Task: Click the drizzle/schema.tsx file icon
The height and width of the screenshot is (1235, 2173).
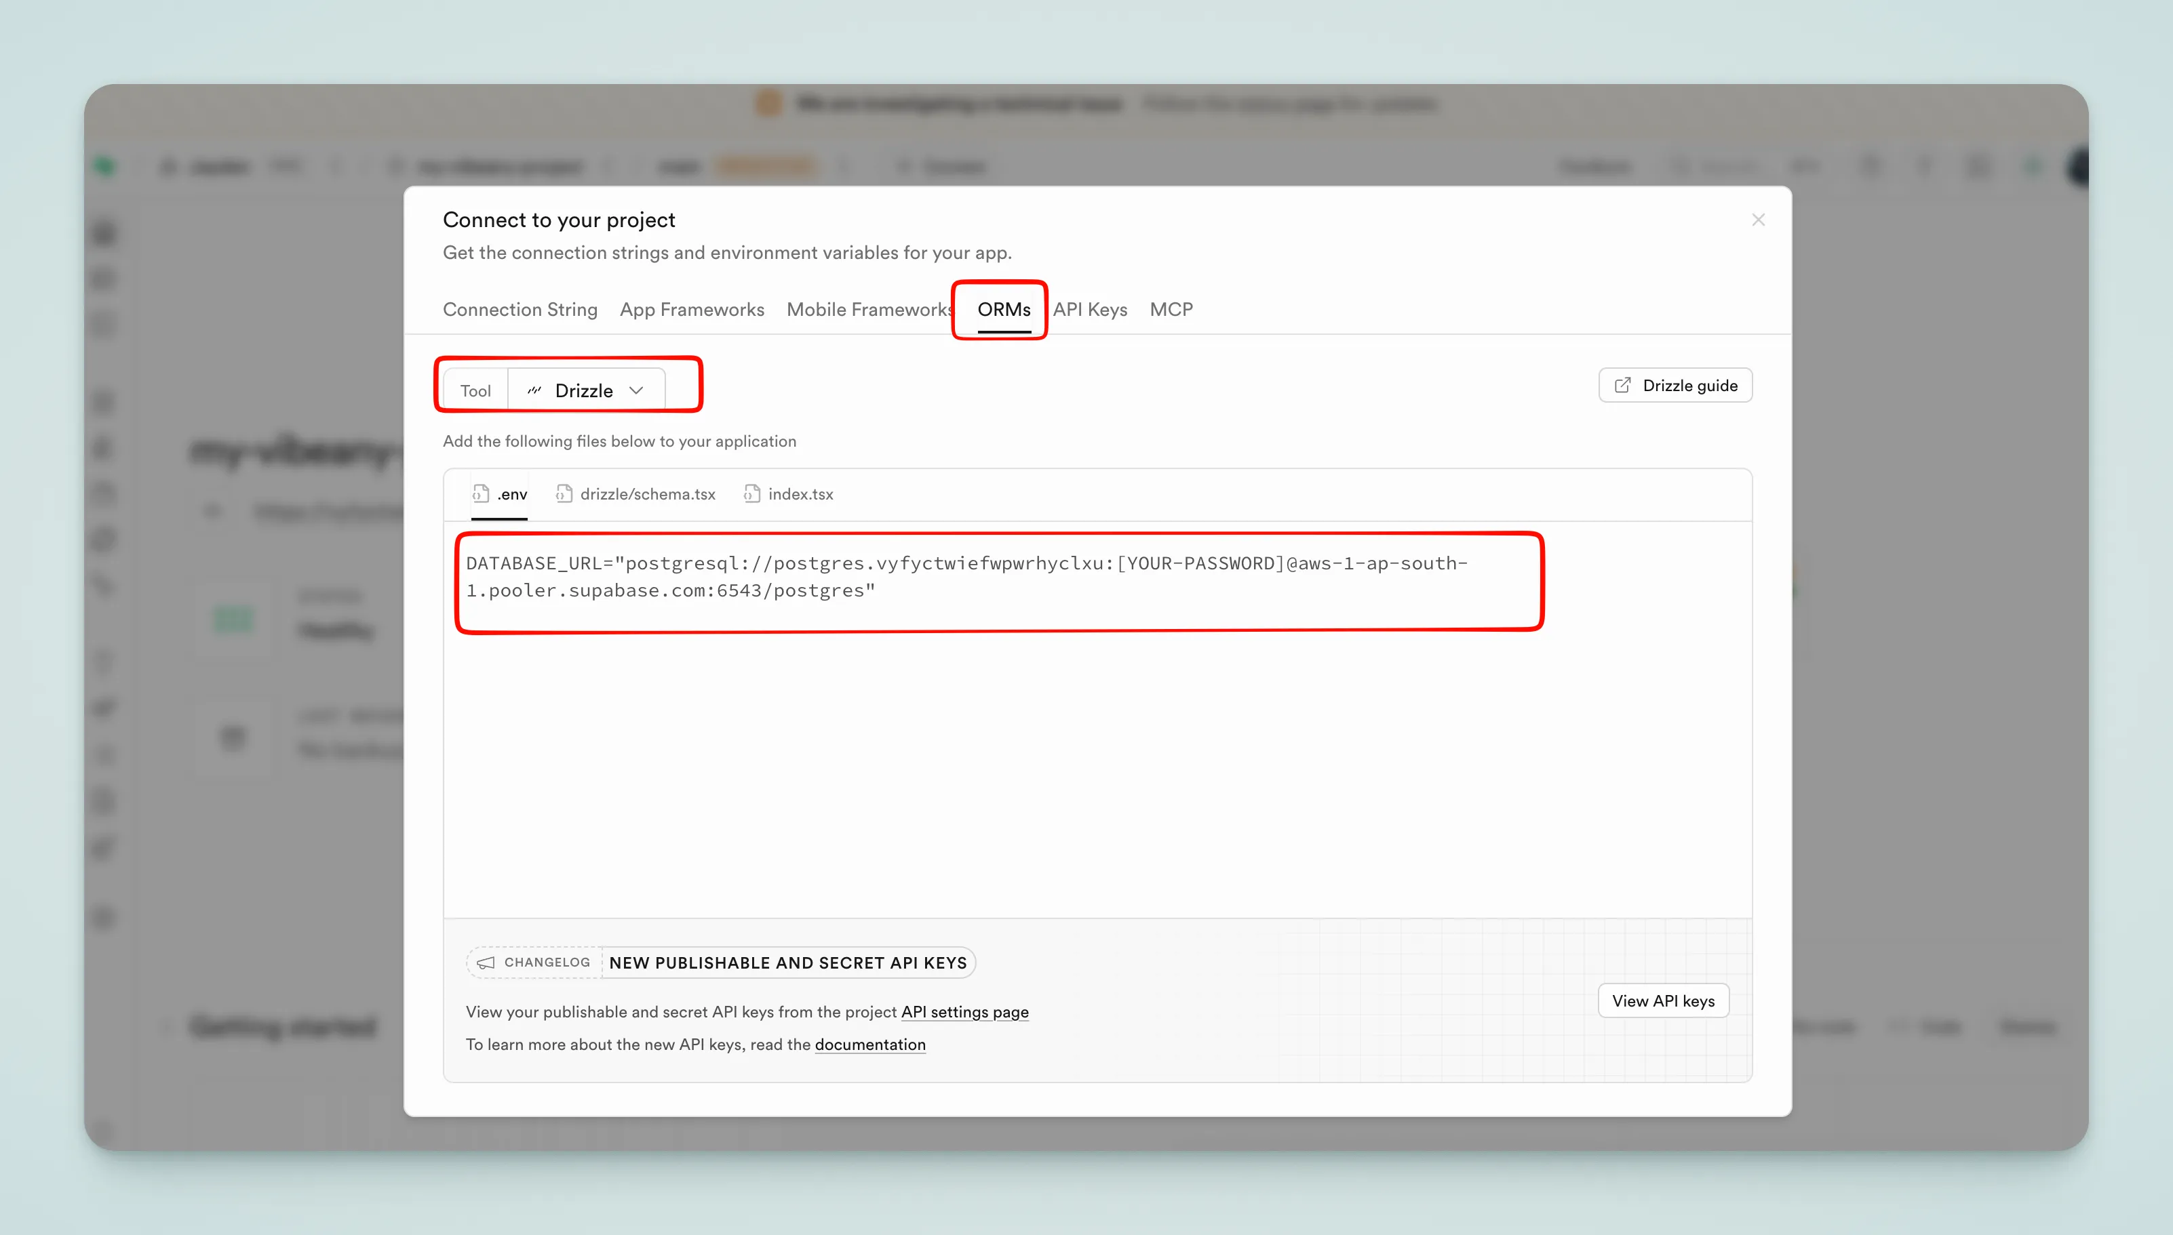Action: 564,493
